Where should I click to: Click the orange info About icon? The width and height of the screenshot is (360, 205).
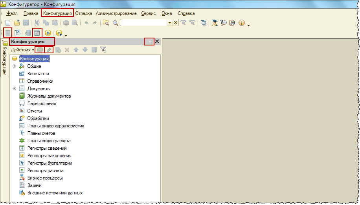coord(242,23)
